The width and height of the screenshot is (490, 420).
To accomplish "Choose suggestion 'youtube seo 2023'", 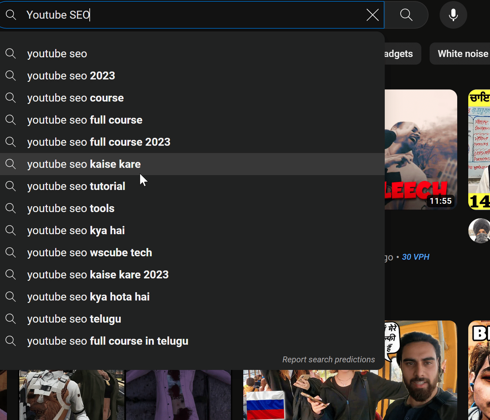I will click(192, 76).
